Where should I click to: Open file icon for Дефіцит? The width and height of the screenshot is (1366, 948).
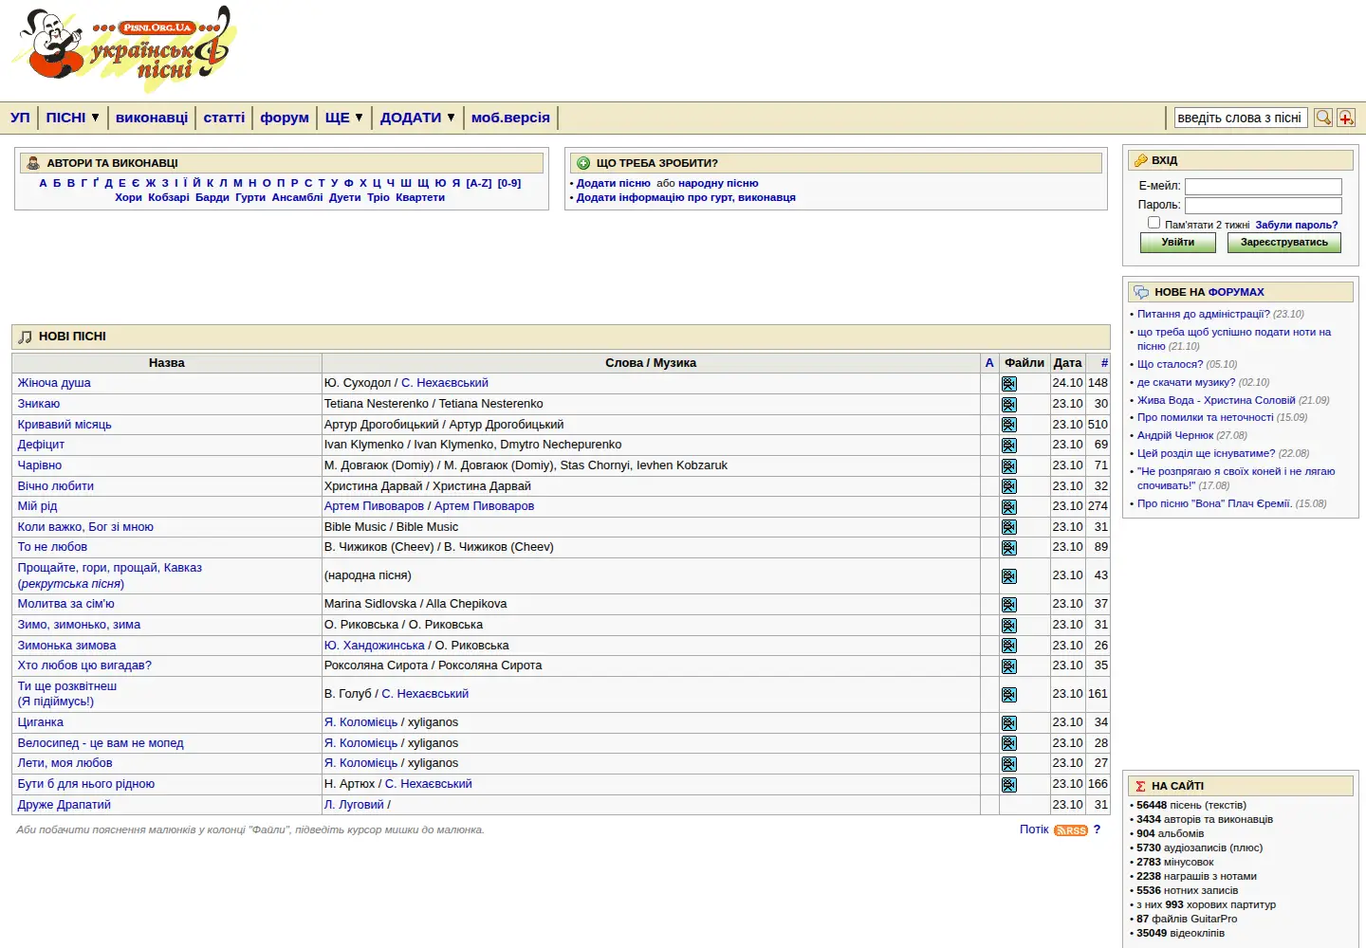(x=1009, y=446)
